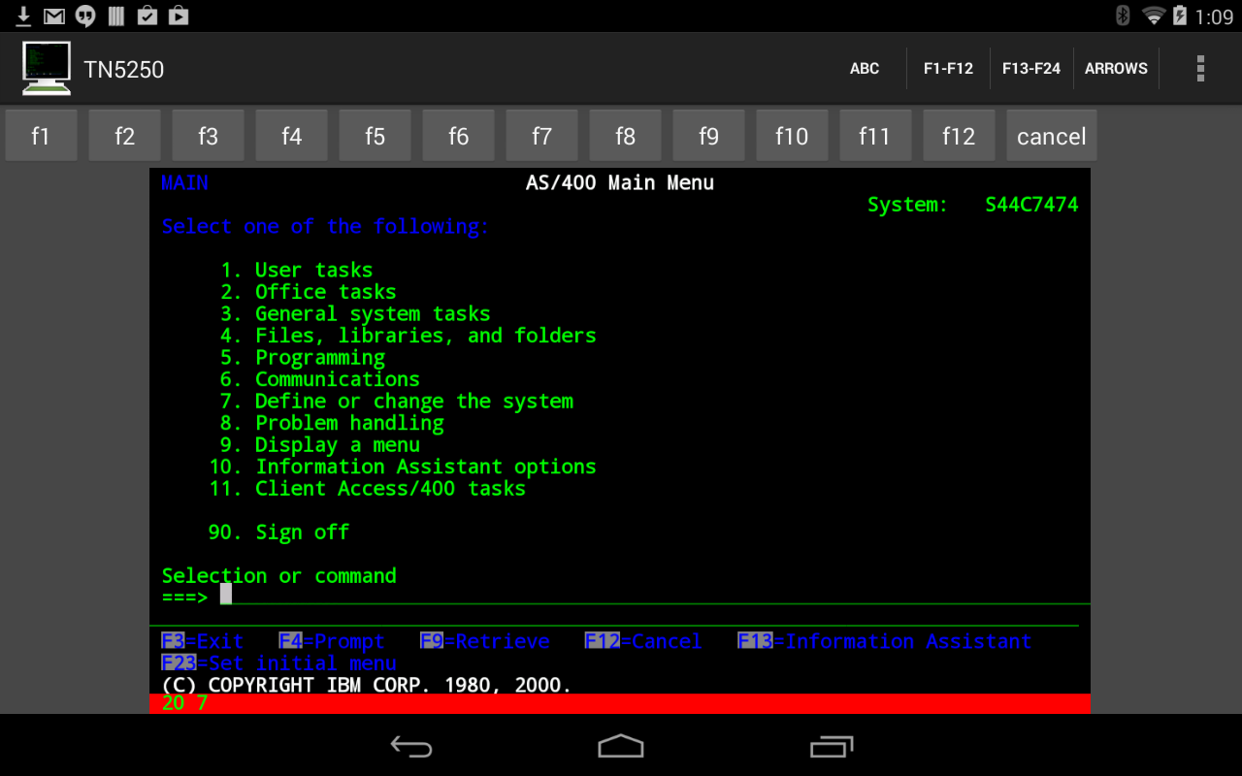Enable ARROWS input mode
Viewport: 1242px width, 776px height.
click(1116, 68)
